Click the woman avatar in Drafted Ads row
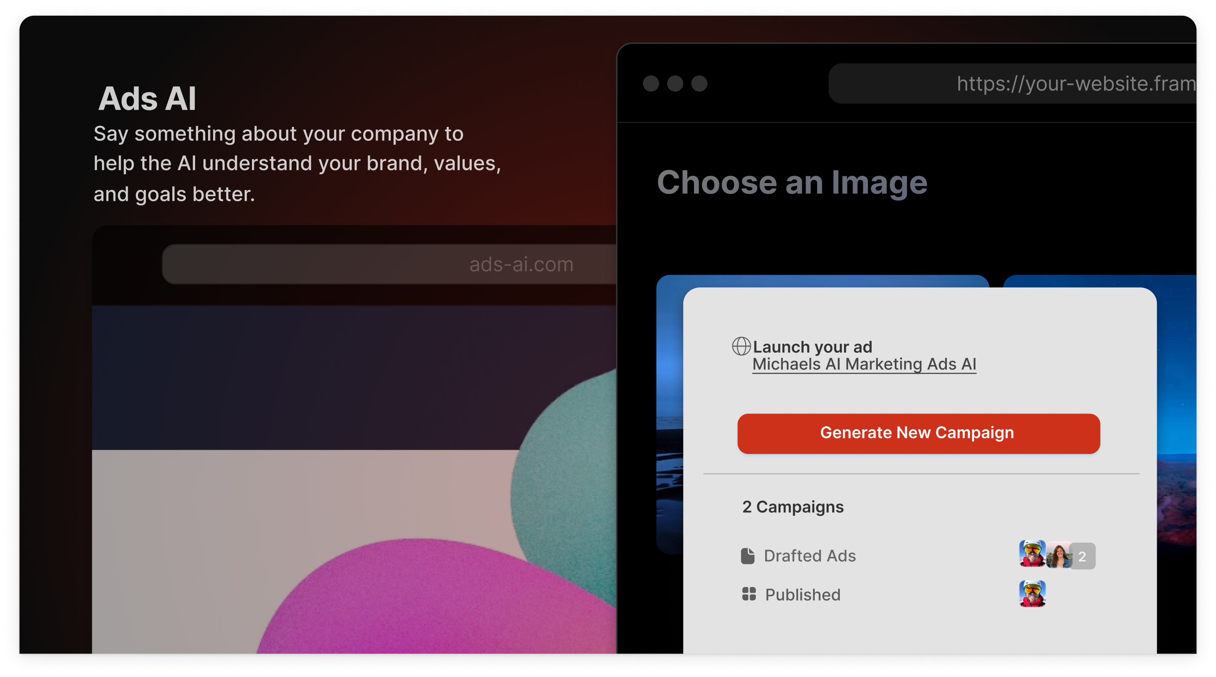The image size is (1216, 677). point(1059,555)
